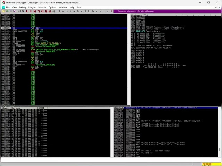
Task: Click the open file folder icon
Action: tap(3, 11)
